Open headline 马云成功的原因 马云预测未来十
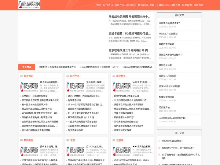Image resolution: width=220 pixels, height=165 pixels. 130,17
